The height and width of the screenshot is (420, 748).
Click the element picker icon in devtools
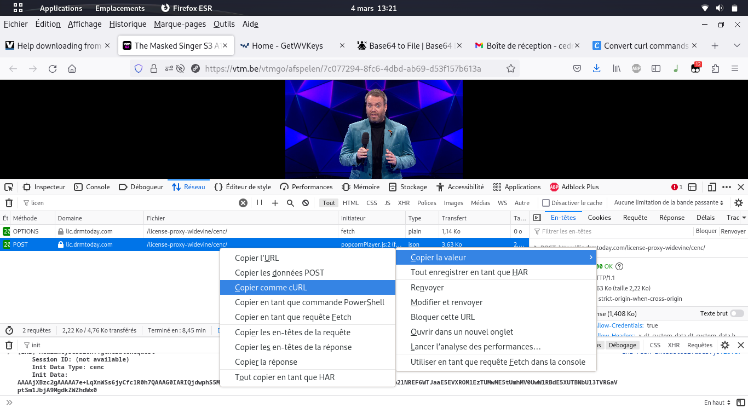tap(9, 187)
